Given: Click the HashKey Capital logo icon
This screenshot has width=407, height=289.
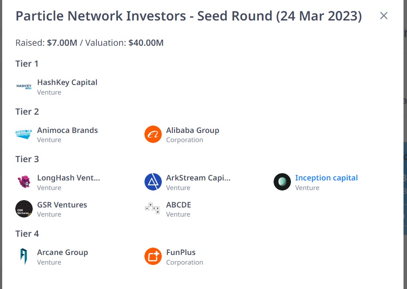Looking at the screenshot, I should (24, 86).
